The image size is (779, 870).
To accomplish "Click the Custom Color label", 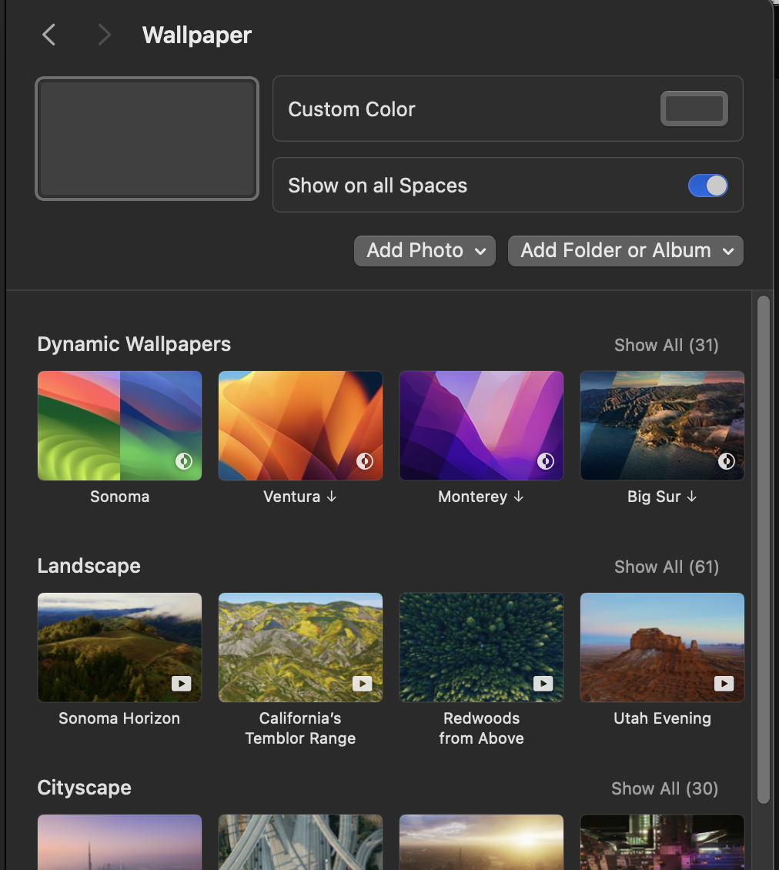I will 351,109.
